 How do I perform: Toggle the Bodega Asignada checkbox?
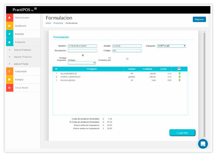pos(83,55)
